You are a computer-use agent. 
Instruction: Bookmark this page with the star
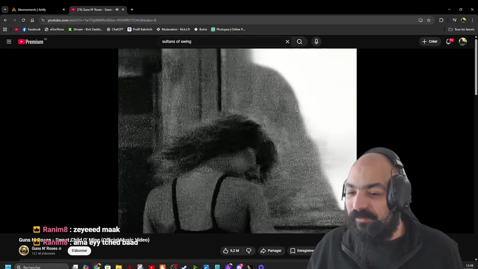pos(429,20)
